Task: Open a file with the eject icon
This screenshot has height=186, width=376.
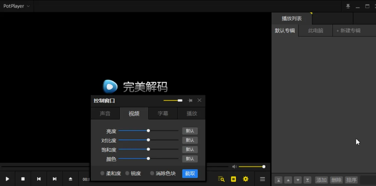Action: (70, 179)
